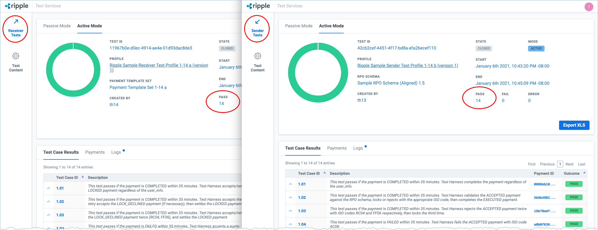
Task: Select Active Mode tab in right window
Action: pos(331,26)
